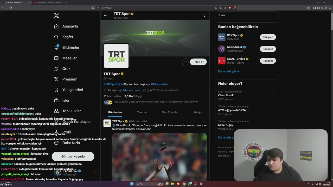Open WhatsApp from taskbar
Screen dimensions: 333x187
(x=190, y=184)
